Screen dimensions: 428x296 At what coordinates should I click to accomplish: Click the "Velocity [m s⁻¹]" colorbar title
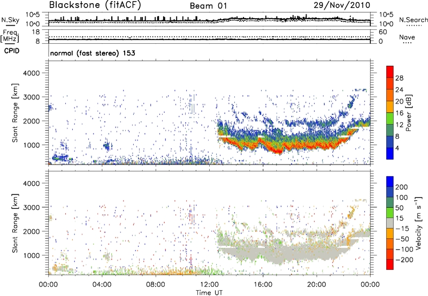[418, 223]
